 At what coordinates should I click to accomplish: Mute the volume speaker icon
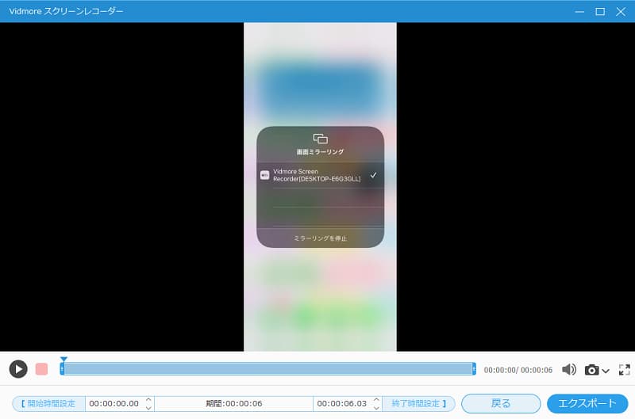click(569, 369)
